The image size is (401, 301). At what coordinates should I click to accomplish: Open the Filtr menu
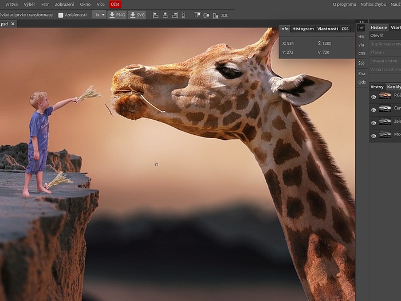click(45, 4)
